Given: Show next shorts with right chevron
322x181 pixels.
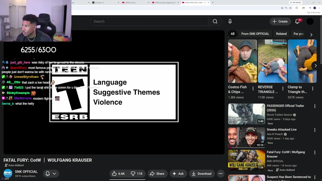Looking at the screenshot, I should (315, 66).
